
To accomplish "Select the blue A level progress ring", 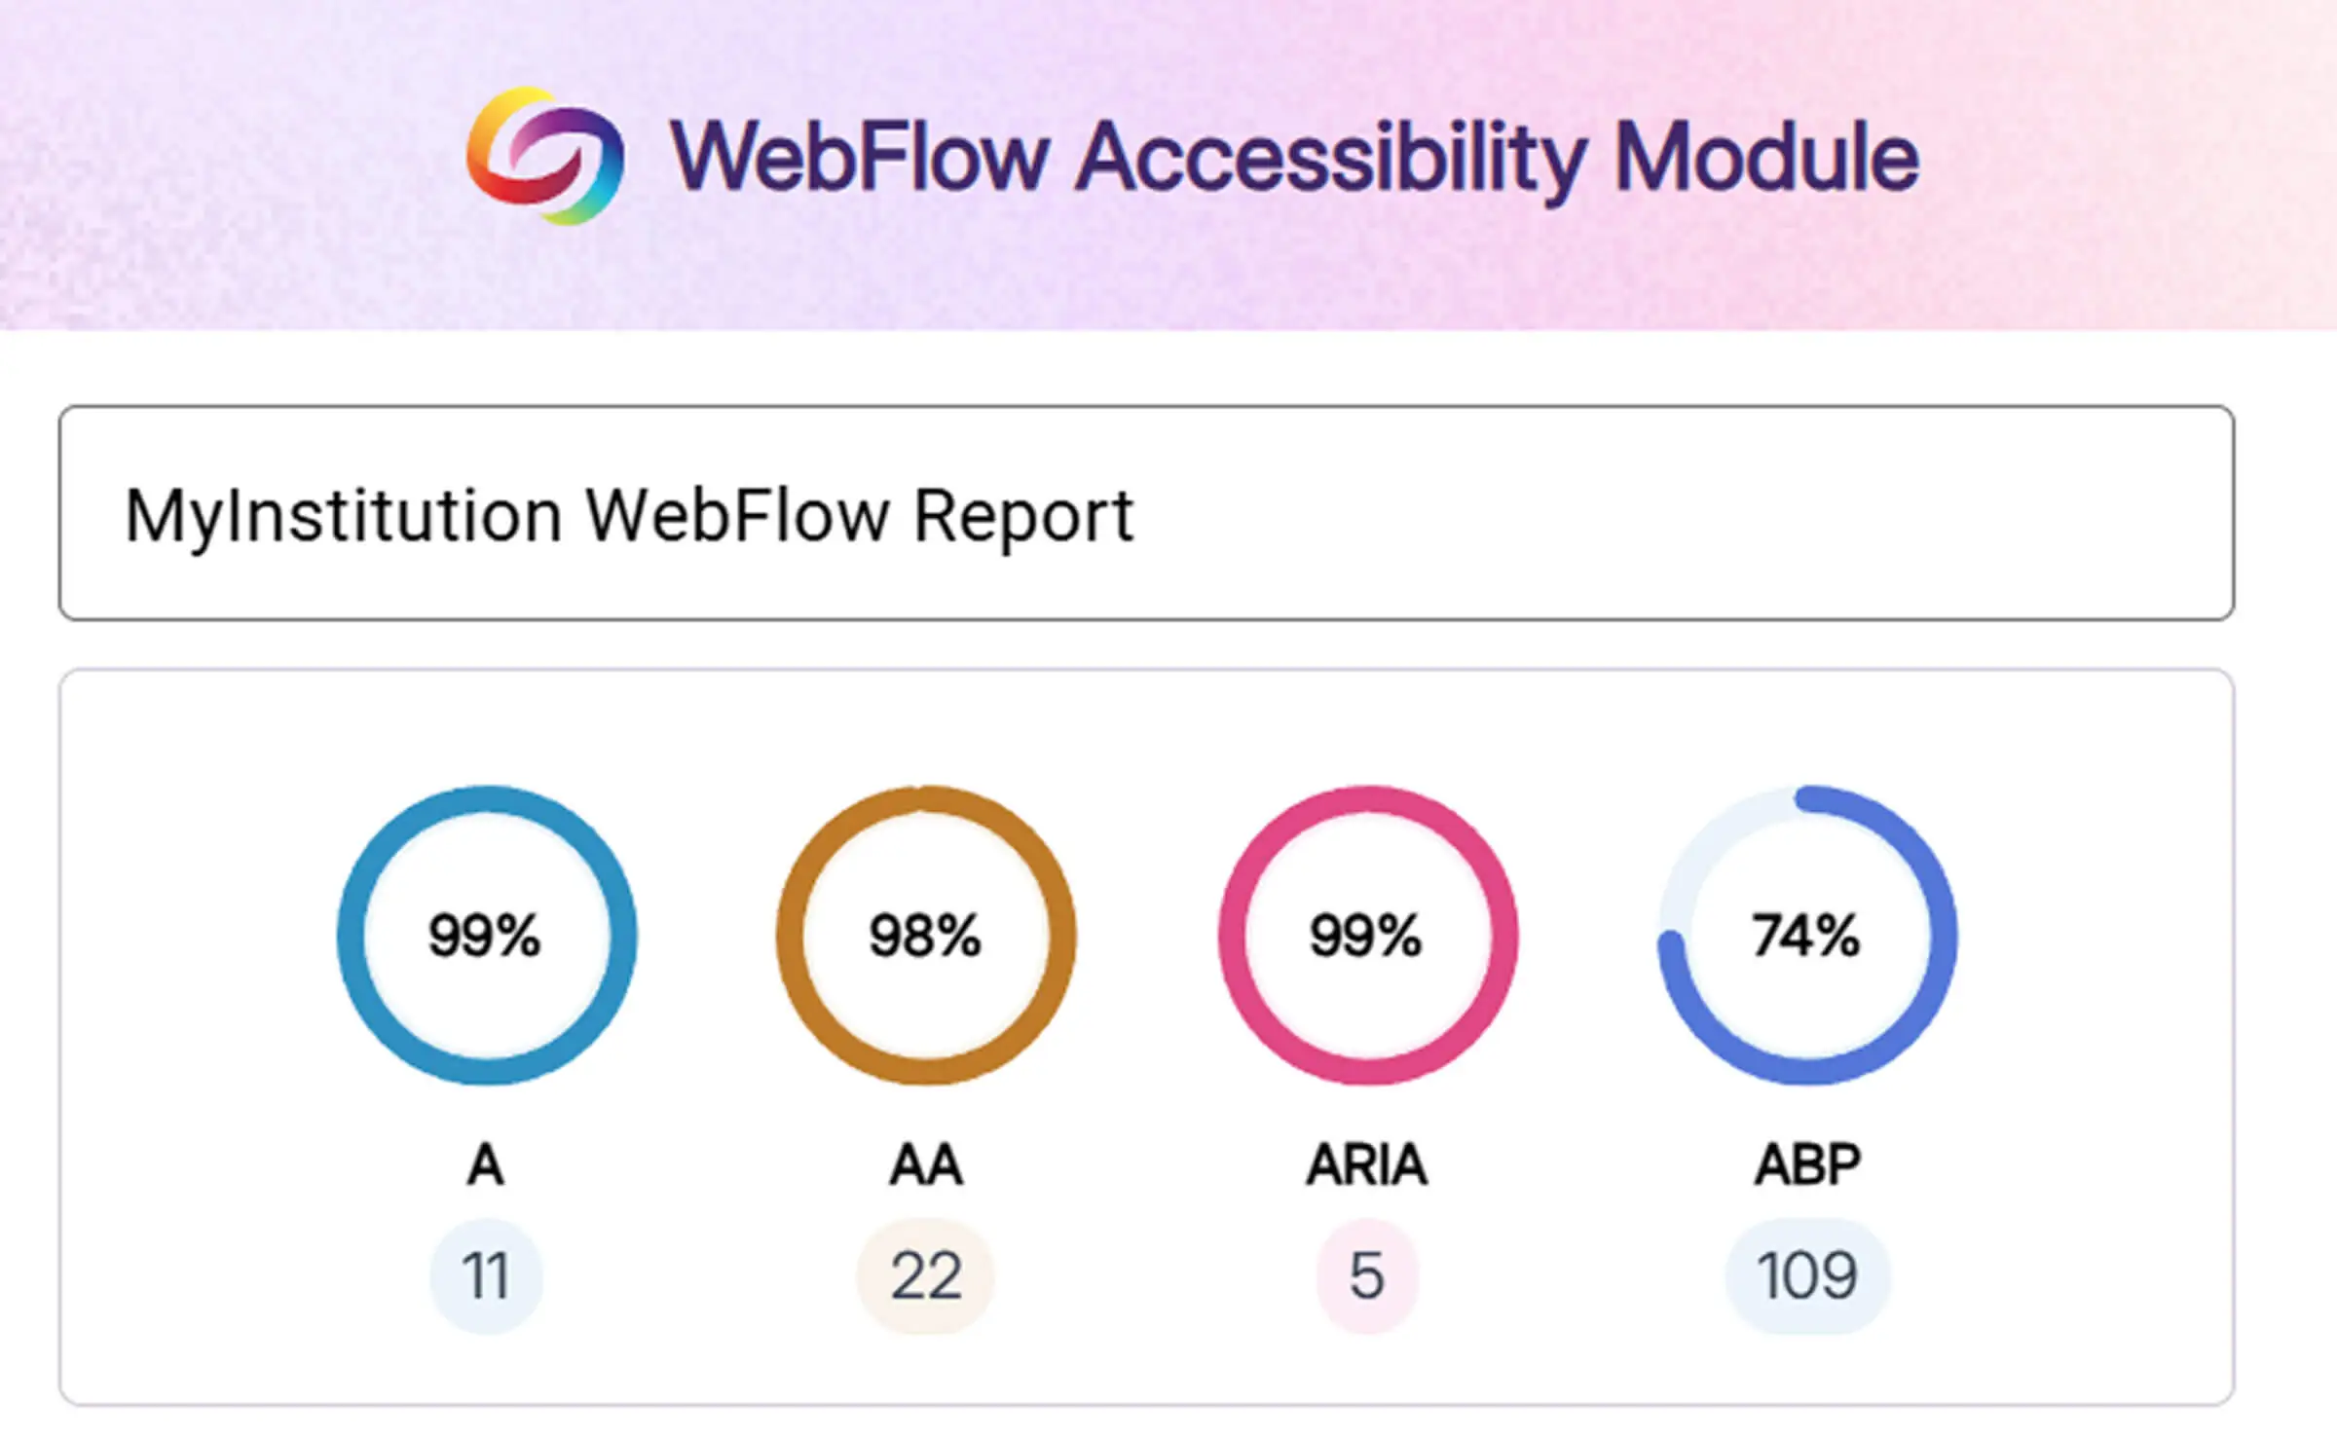I will (x=352, y=935).
